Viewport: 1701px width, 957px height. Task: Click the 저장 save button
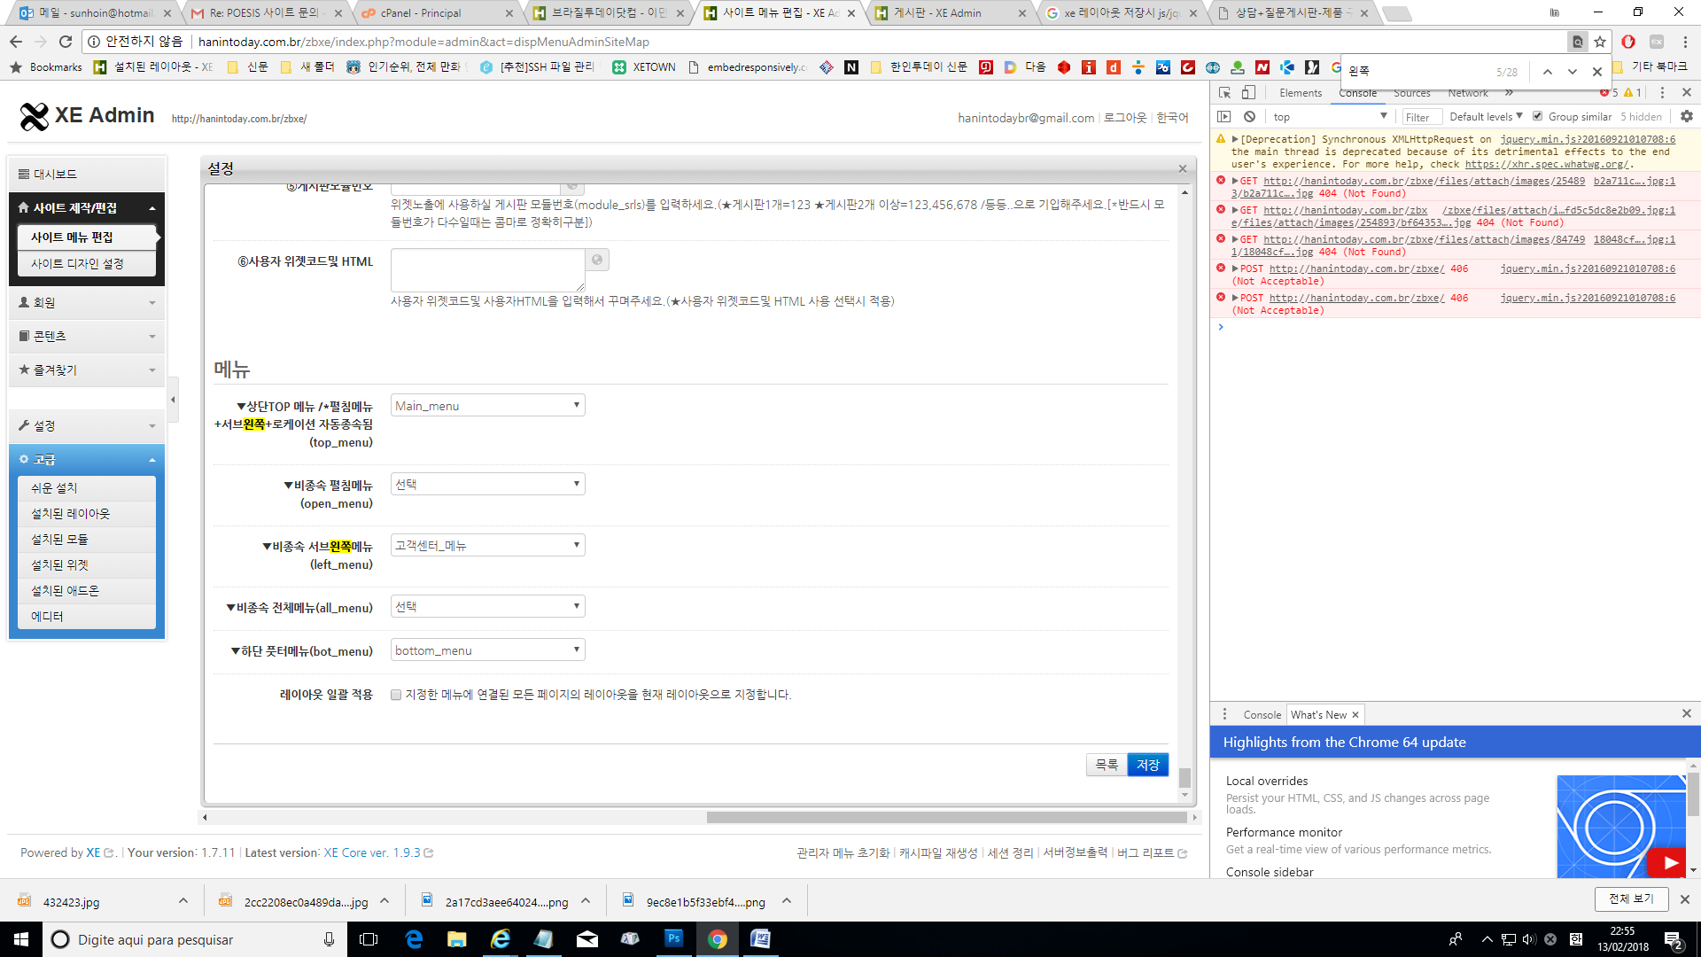[1147, 764]
